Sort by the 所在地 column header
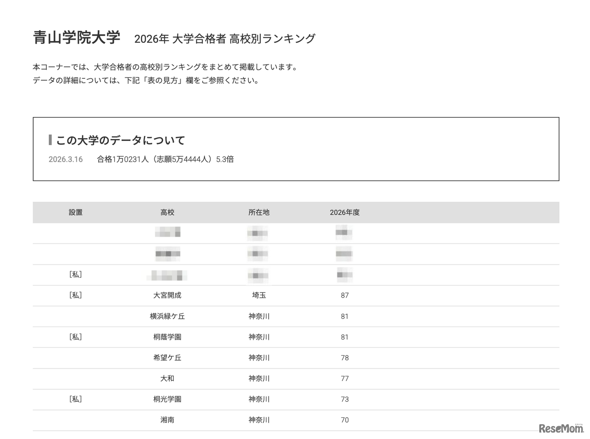This screenshot has width=590, height=439. [259, 212]
